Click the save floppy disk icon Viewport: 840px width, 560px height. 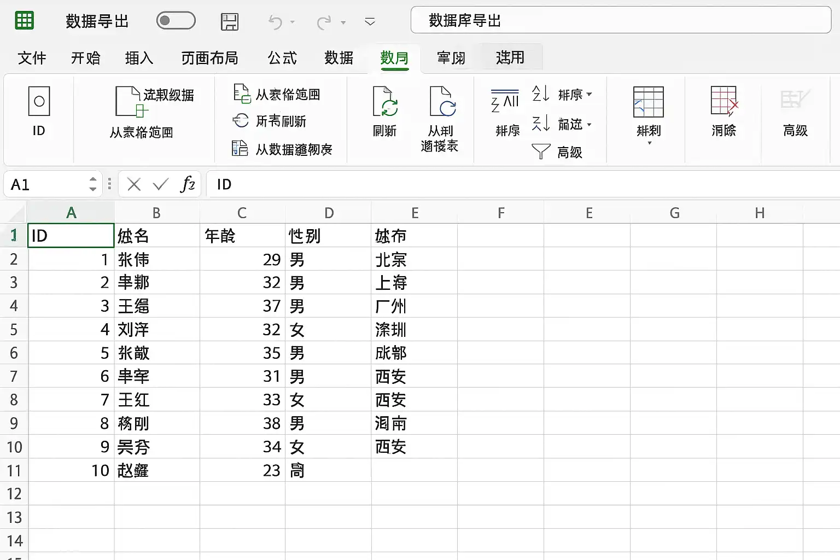[x=230, y=22]
